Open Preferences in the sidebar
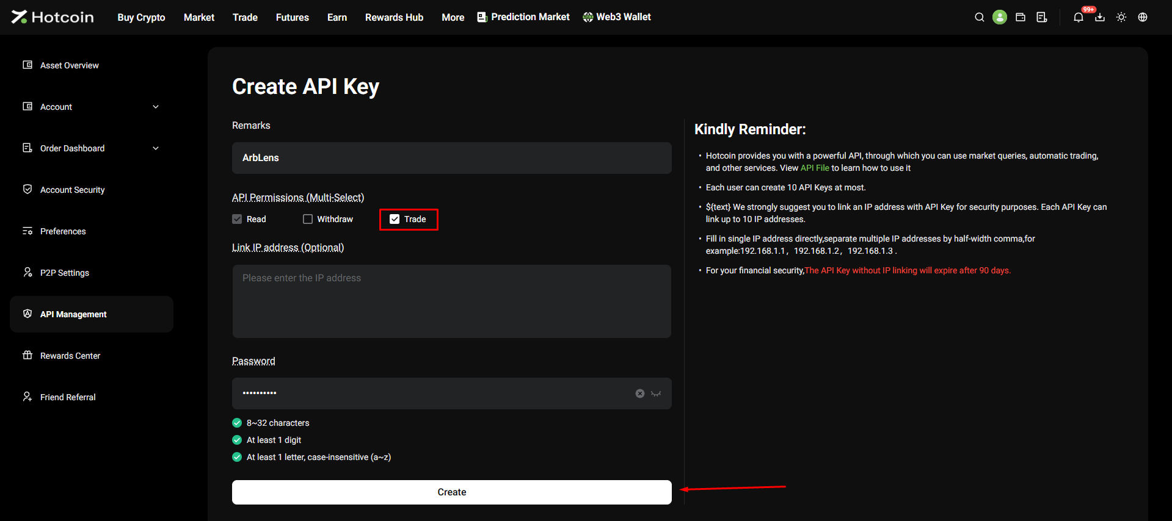 pos(92,231)
